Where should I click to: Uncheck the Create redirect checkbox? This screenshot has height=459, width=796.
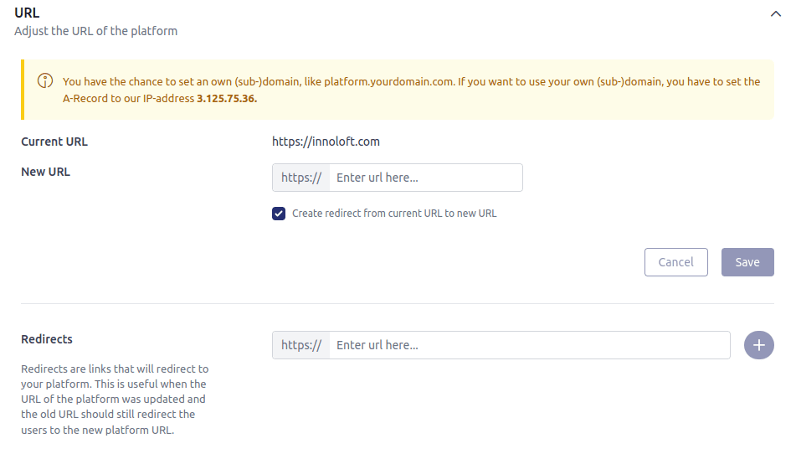coord(279,214)
